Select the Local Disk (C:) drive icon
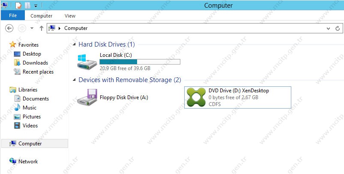 87,62
